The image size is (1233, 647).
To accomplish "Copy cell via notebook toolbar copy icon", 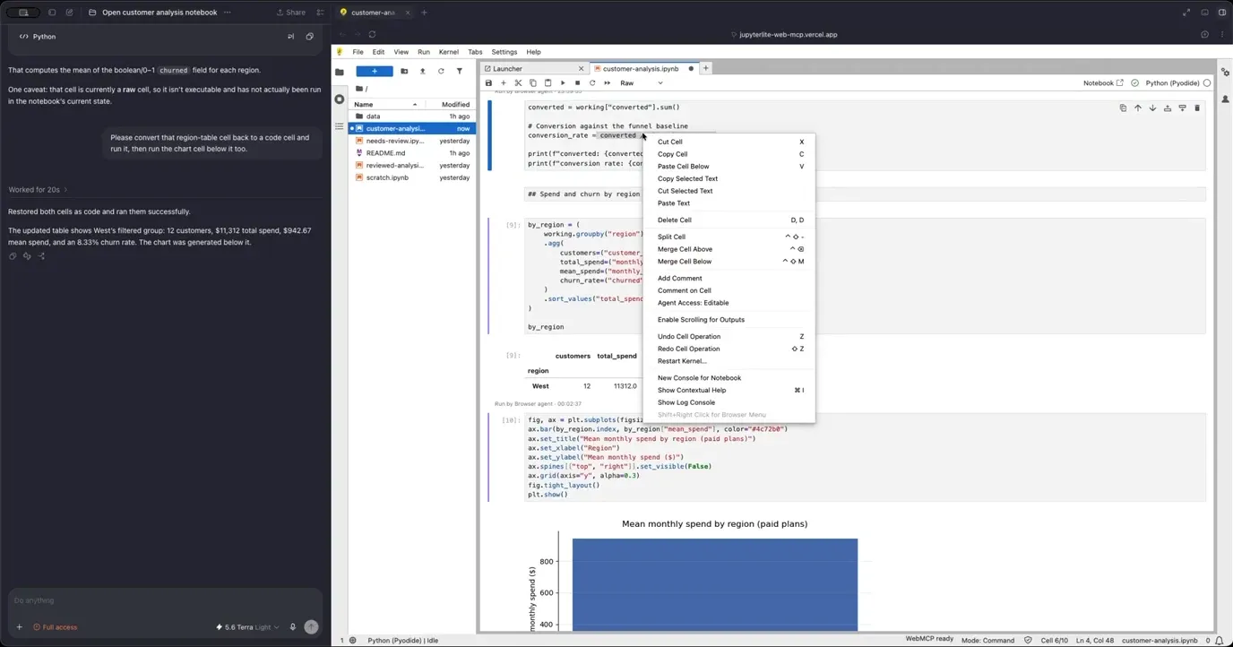I will [533, 83].
